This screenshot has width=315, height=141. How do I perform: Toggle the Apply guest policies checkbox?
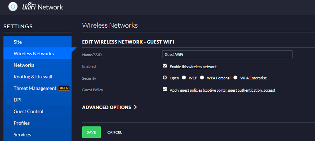165,90
